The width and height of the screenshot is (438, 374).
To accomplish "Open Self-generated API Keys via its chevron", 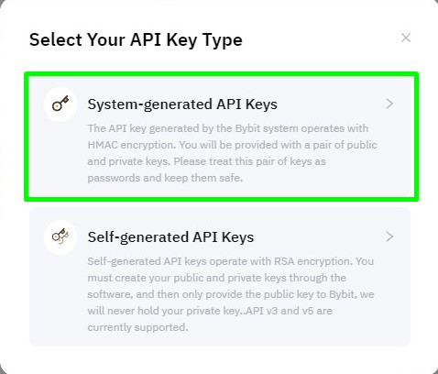I will coord(389,236).
